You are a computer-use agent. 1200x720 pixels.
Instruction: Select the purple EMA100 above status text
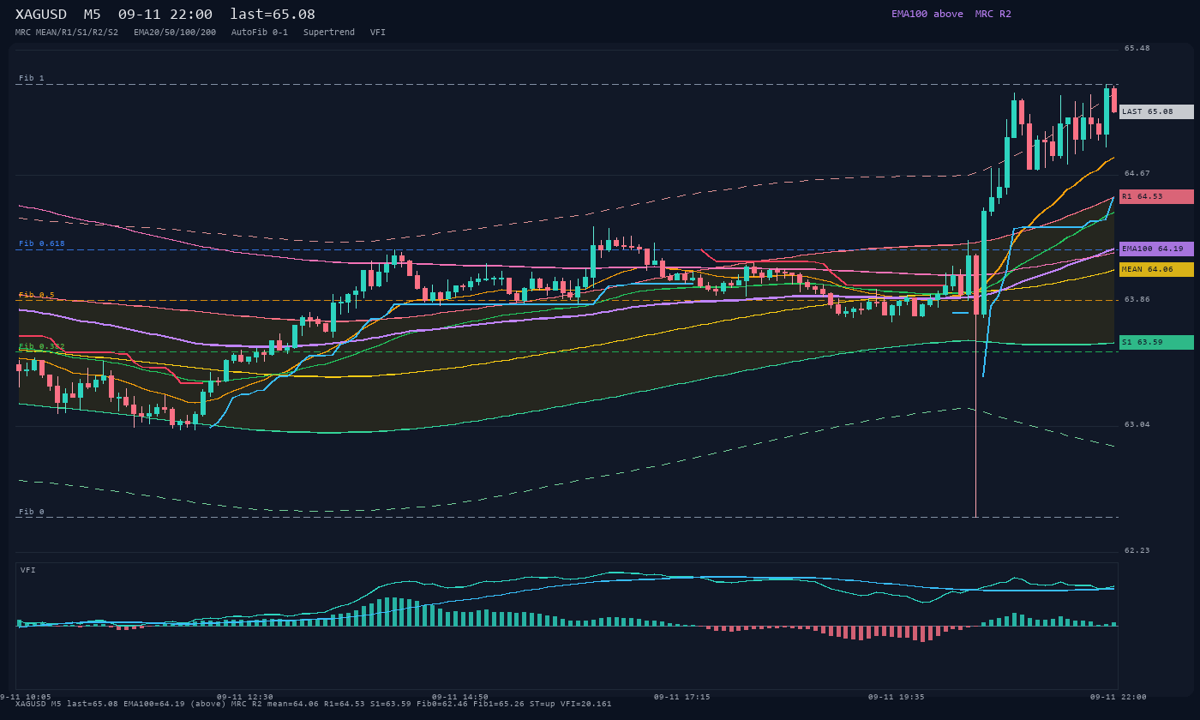pos(927,14)
